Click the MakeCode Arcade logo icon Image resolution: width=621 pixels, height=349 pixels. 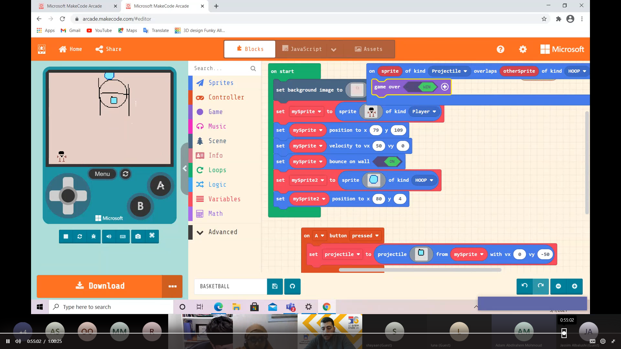coord(42,49)
